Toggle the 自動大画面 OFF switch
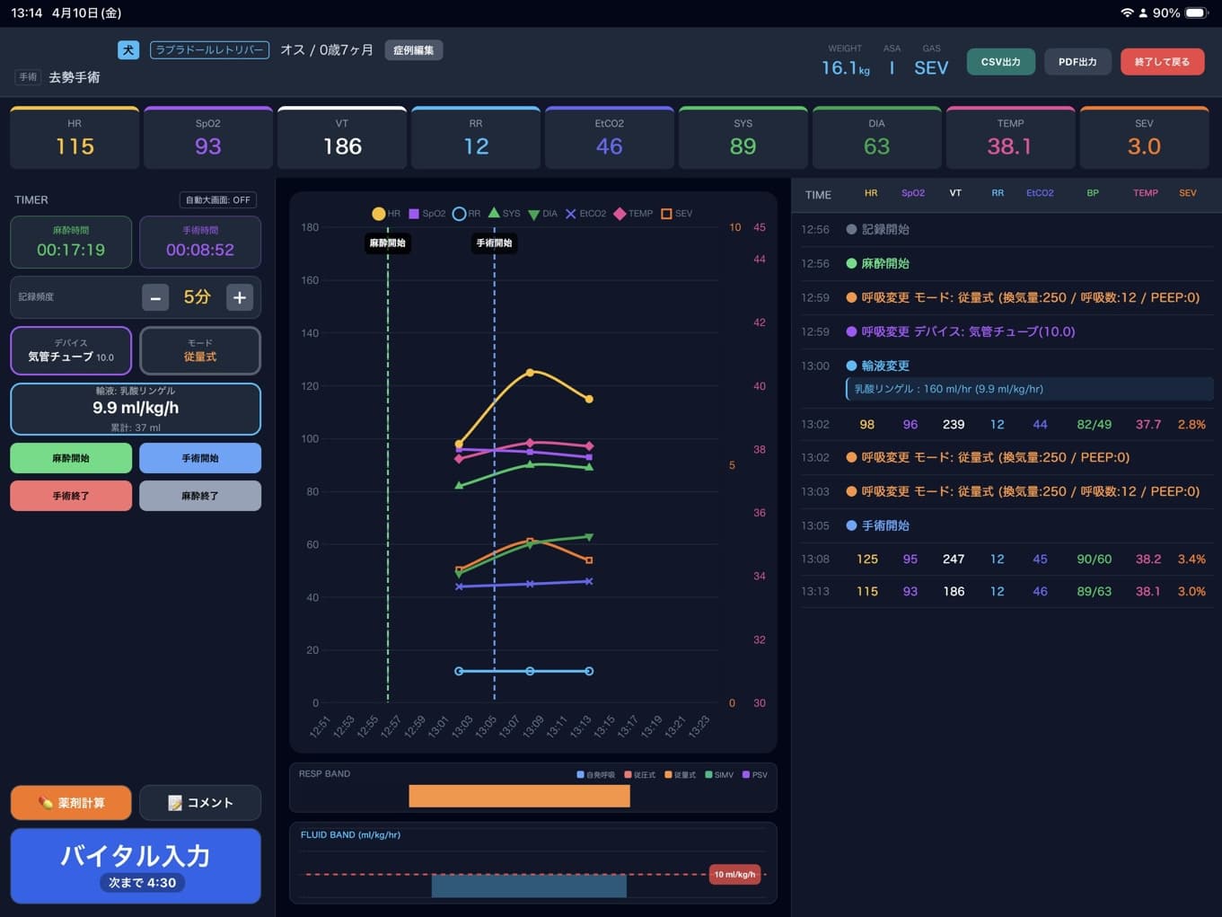 pyautogui.click(x=217, y=199)
